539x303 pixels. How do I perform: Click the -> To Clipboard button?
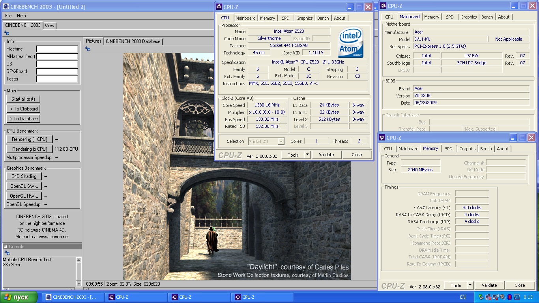click(x=23, y=109)
